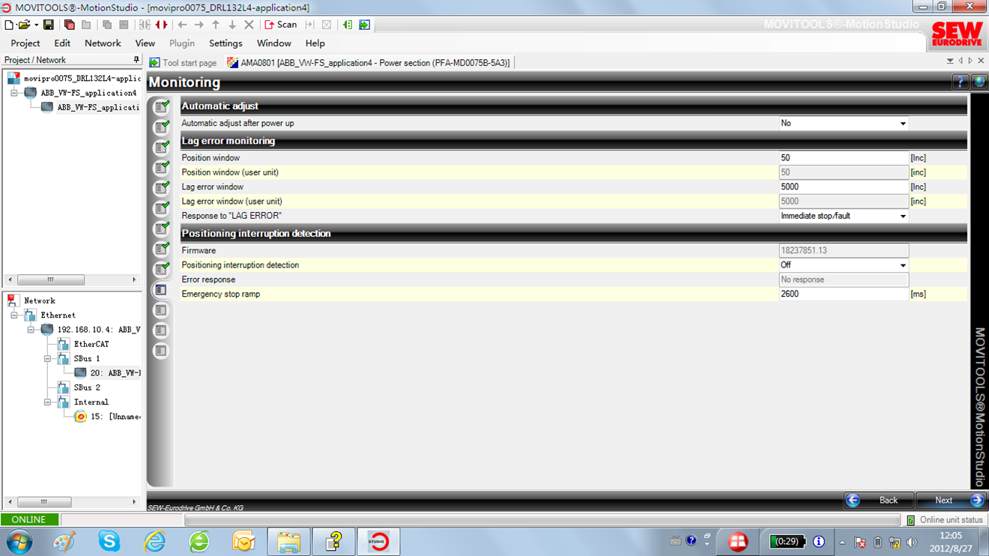Click the New project icon
The width and height of the screenshot is (989, 556).
[x=9, y=25]
